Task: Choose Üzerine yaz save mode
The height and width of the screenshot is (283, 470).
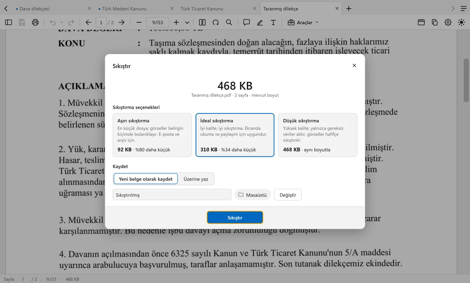Action: pos(196,179)
